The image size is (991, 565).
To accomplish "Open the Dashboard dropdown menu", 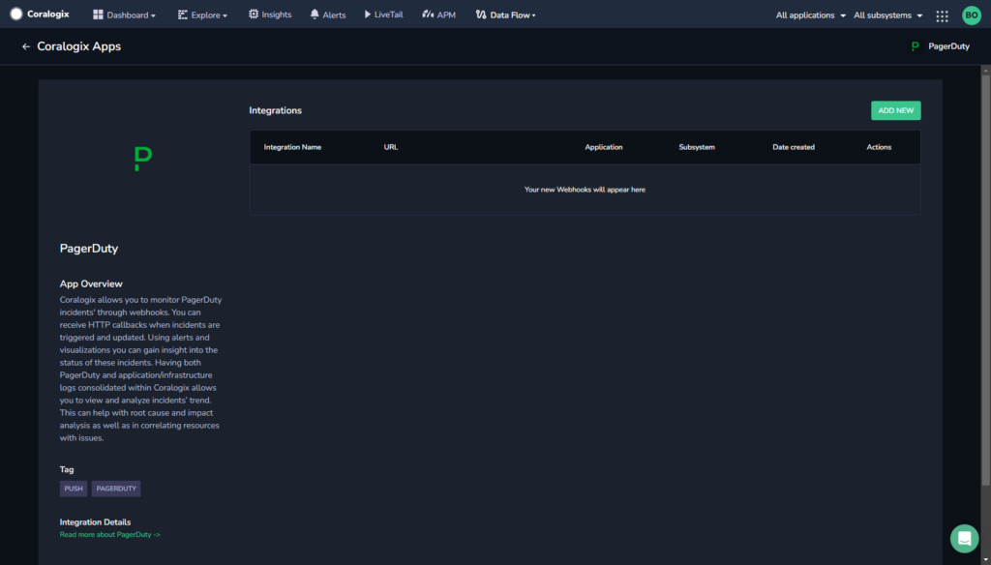I will 124,15.
